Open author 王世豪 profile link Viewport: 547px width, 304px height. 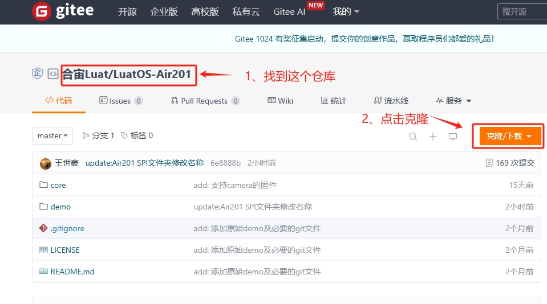coord(67,163)
